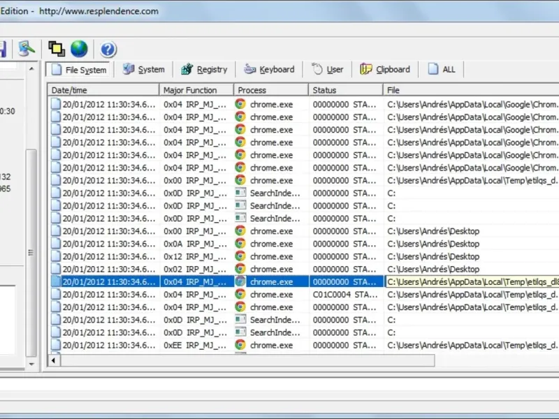Viewport: 559px width, 419px height.
Task: Select the '0x0A IRP_MJ_...' cell
Action: point(195,244)
